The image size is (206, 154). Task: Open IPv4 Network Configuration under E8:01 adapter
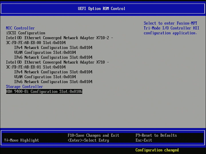(53, 72)
